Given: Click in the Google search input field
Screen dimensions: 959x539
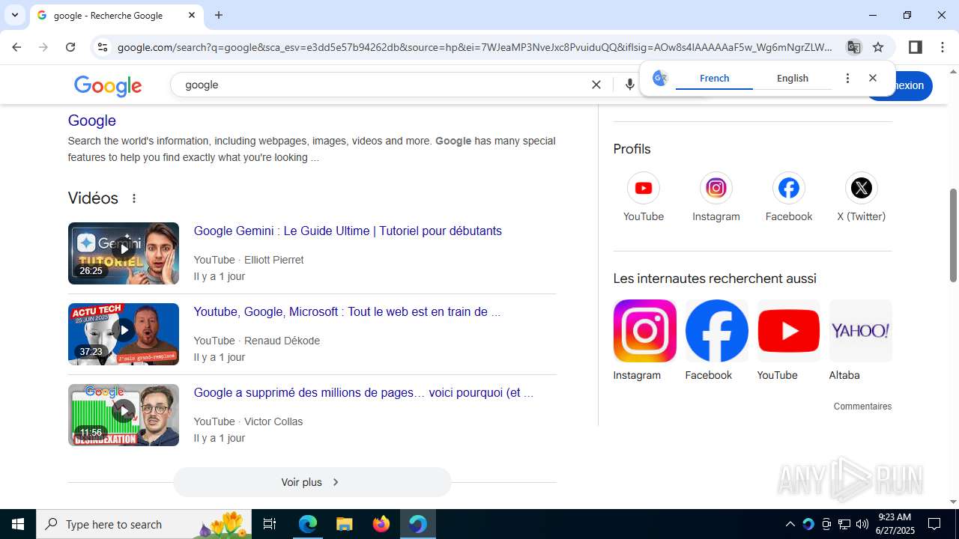Looking at the screenshot, I should pyautogui.click(x=382, y=85).
